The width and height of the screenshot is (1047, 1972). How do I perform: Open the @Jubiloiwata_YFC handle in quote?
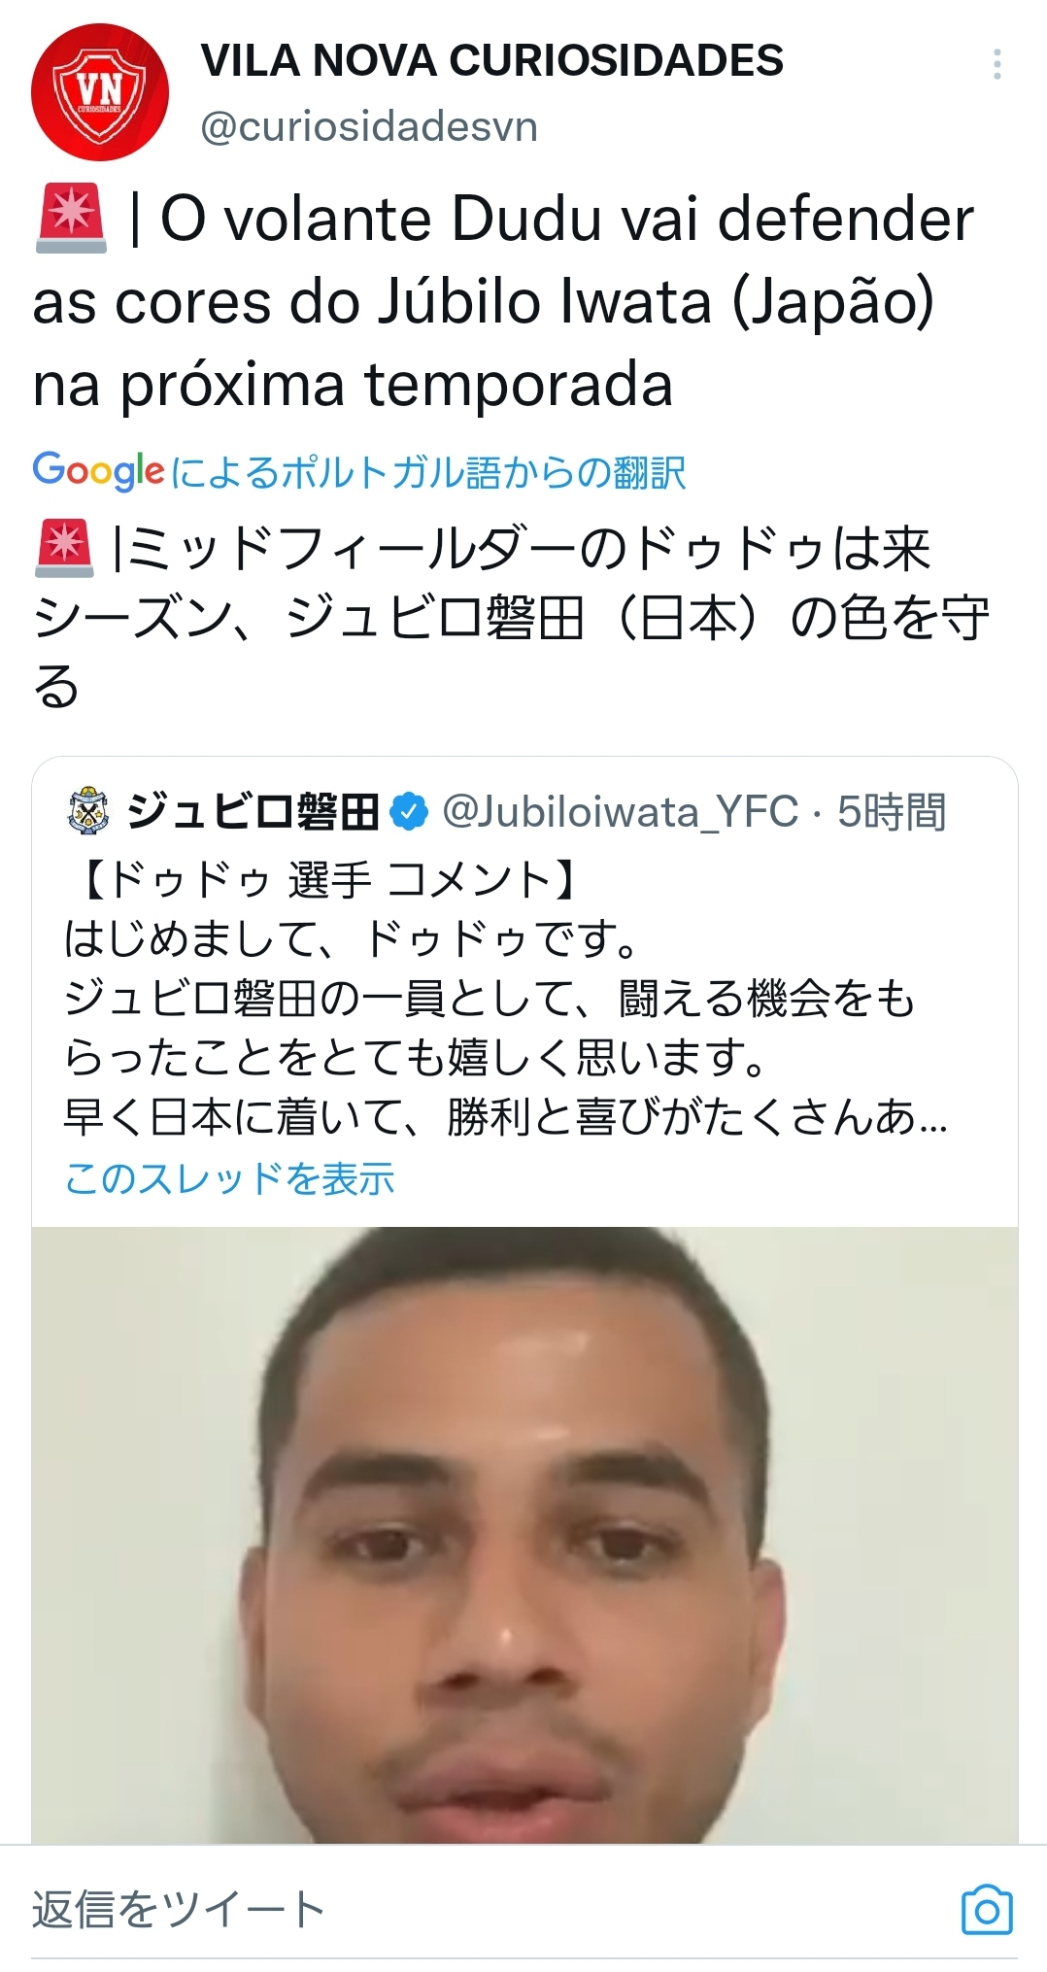tap(621, 812)
